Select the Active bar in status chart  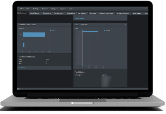34,35
